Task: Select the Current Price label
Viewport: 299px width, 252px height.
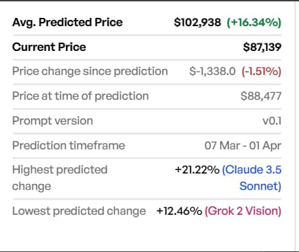Action: (49, 47)
